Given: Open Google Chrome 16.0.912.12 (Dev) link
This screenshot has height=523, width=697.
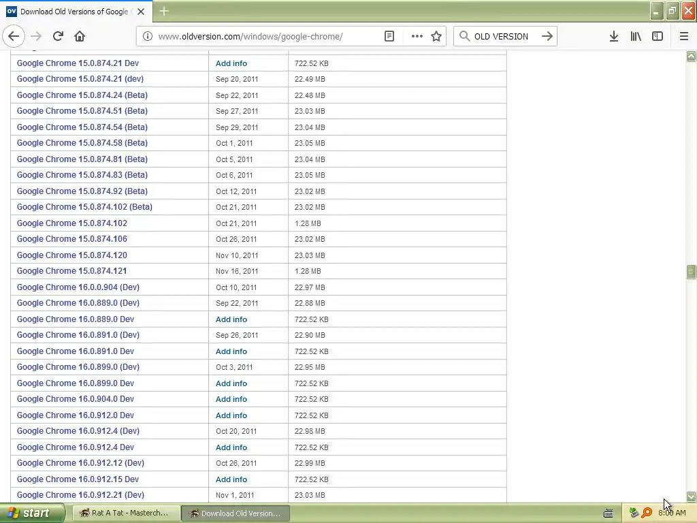Looking at the screenshot, I should [80, 463].
